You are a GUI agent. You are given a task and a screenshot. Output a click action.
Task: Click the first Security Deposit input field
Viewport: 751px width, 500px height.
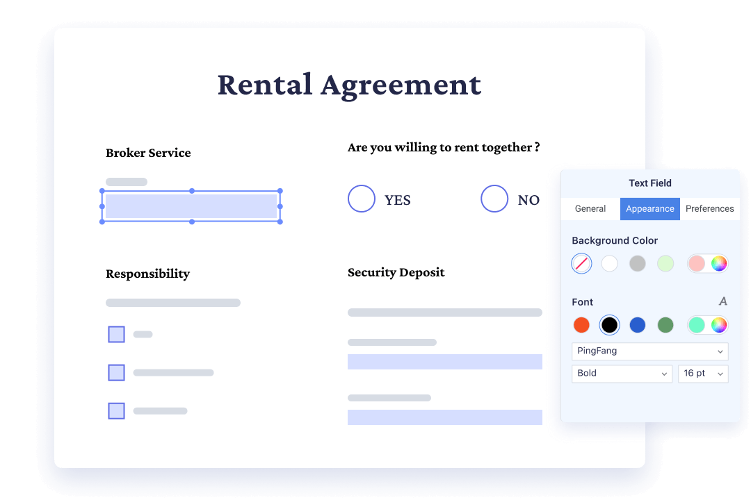point(445,362)
